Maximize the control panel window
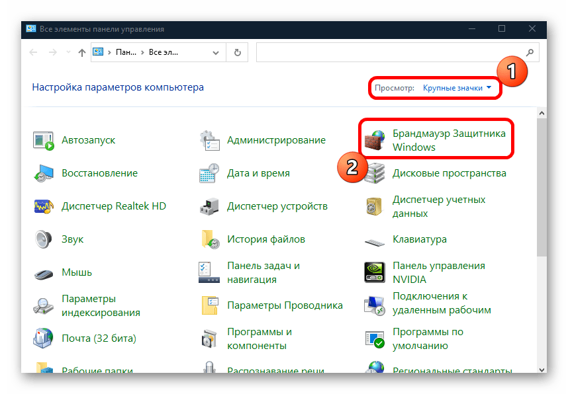Screen dimensions: 568x394 pyautogui.click(x=502, y=29)
